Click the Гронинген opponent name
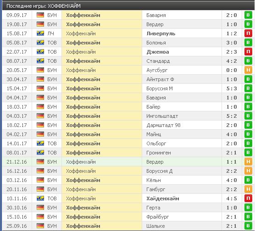Screen dimensions: 255x231 pyautogui.click(x=159, y=153)
